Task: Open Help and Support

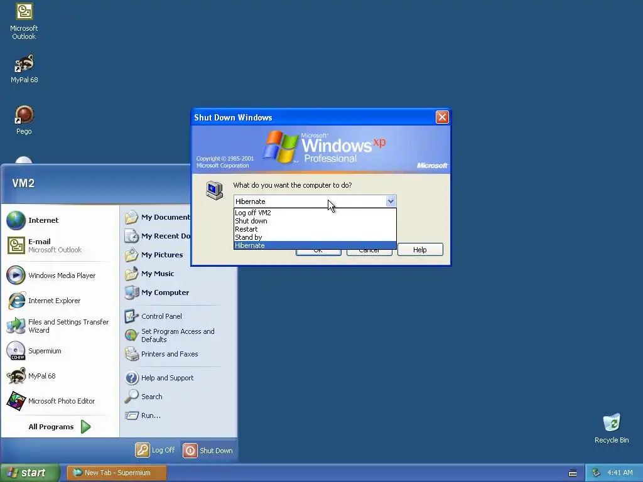Action: point(159,378)
